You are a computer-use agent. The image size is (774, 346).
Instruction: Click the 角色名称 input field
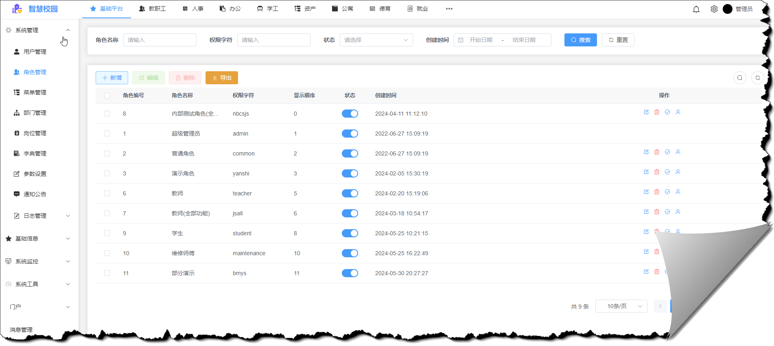tap(160, 40)
